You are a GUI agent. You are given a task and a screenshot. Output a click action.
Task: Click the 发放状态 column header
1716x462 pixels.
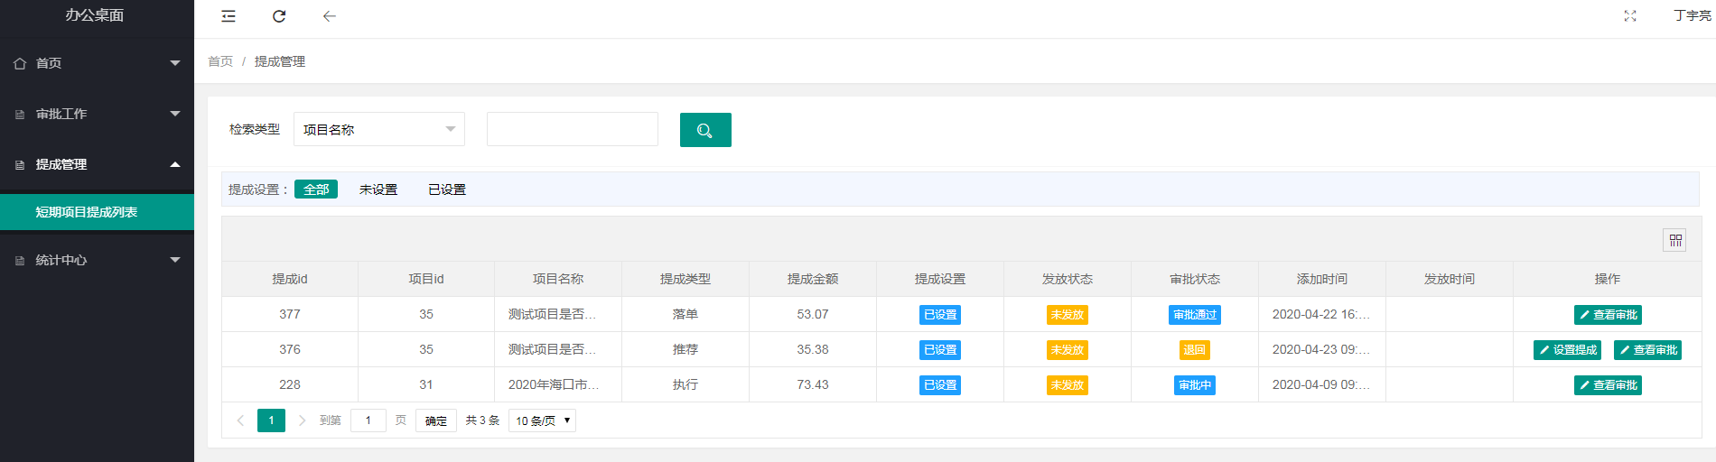pos(1068,279)
